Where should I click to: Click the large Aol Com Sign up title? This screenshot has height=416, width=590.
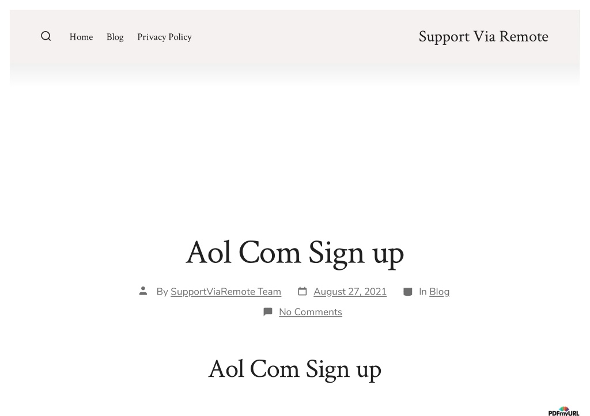[295, 253]
